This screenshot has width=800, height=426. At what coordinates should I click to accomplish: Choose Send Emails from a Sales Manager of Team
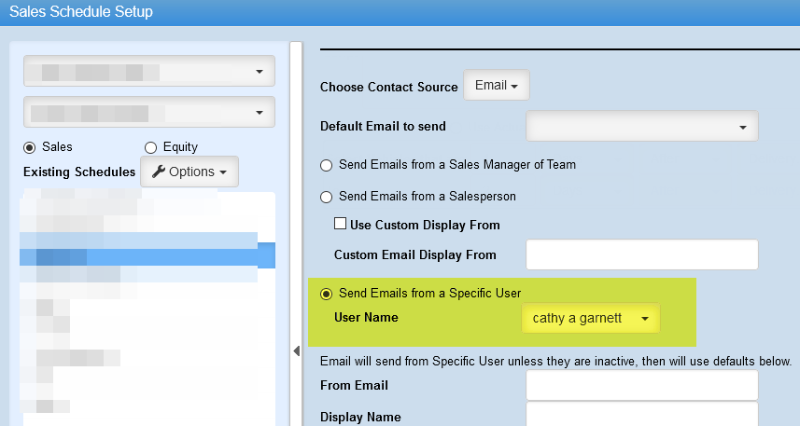(x=326, y=165)
